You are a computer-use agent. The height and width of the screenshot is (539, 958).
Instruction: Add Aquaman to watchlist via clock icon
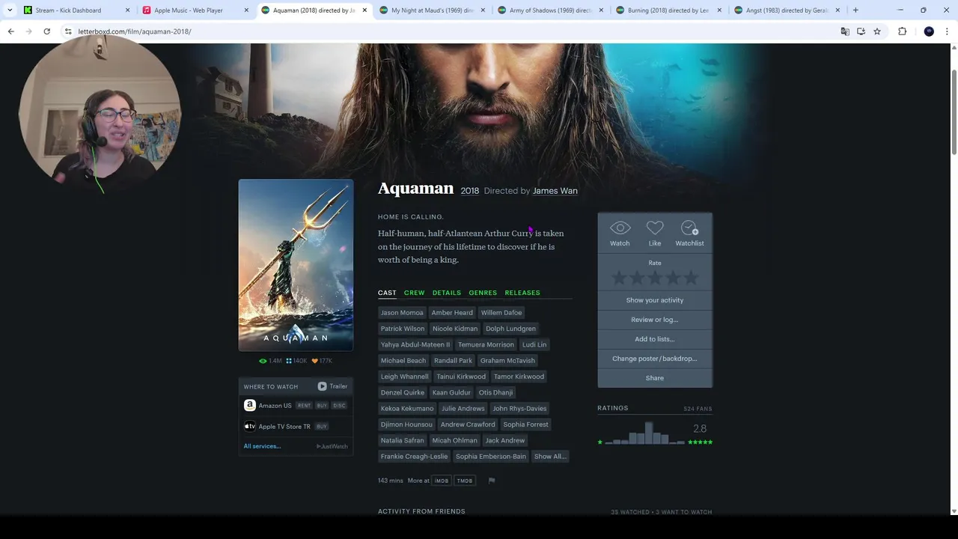coord(689,228)
